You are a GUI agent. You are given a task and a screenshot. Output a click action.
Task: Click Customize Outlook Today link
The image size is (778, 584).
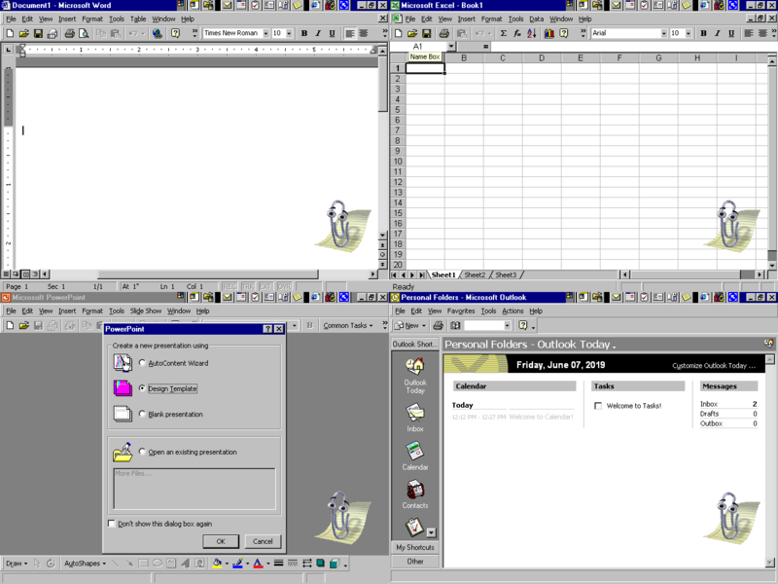[714, 366]
